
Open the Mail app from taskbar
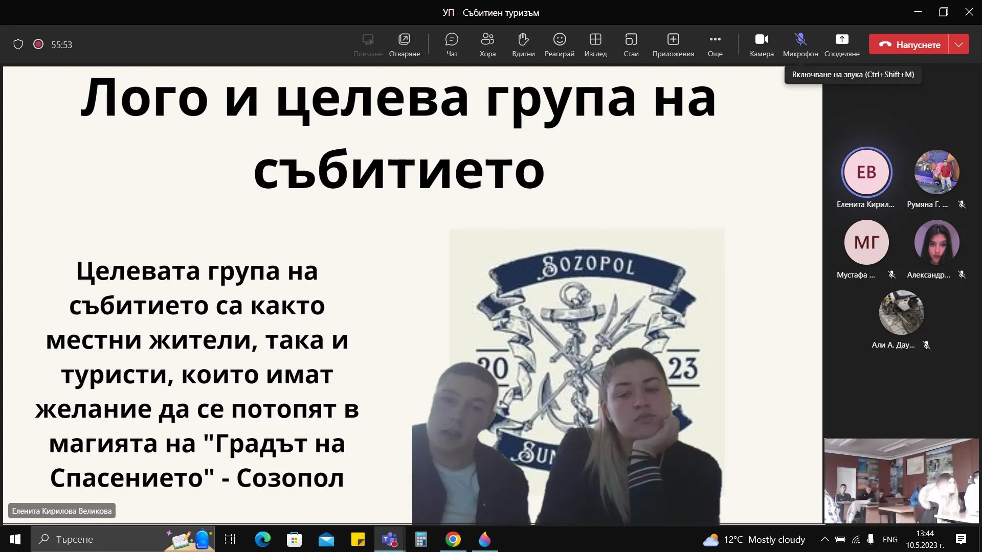click(x=326, y=539)
